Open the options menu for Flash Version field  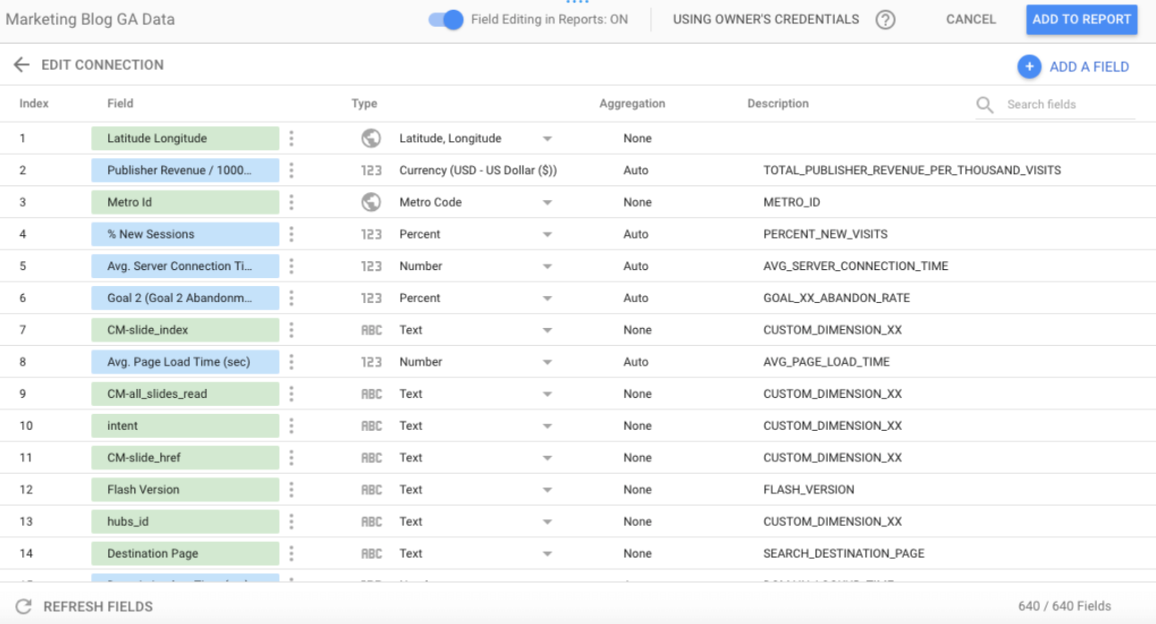coord(291,489)
